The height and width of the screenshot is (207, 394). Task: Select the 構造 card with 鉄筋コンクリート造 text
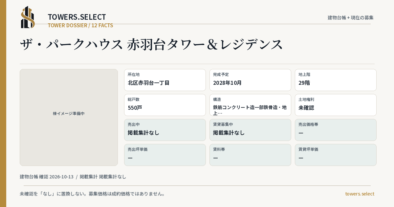pos(250,105)
